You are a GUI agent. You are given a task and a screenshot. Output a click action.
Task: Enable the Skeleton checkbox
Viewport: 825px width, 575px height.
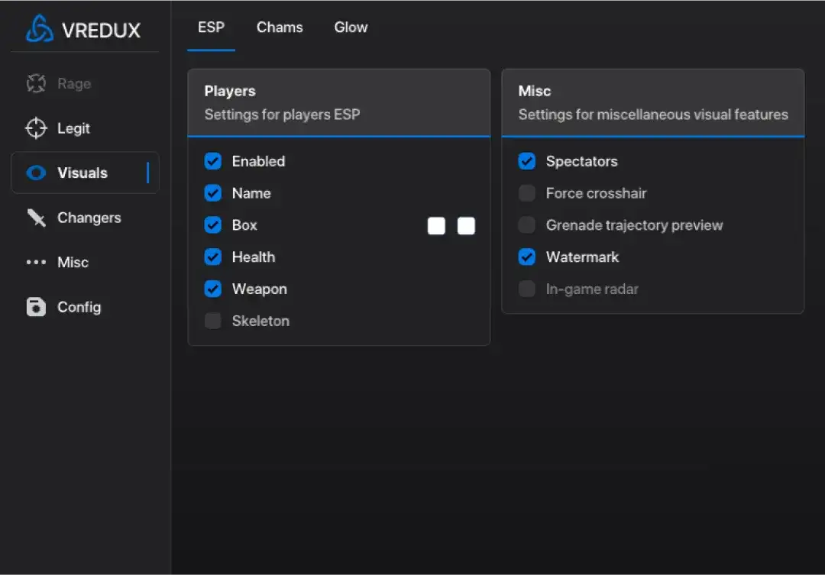pos(213,321)
